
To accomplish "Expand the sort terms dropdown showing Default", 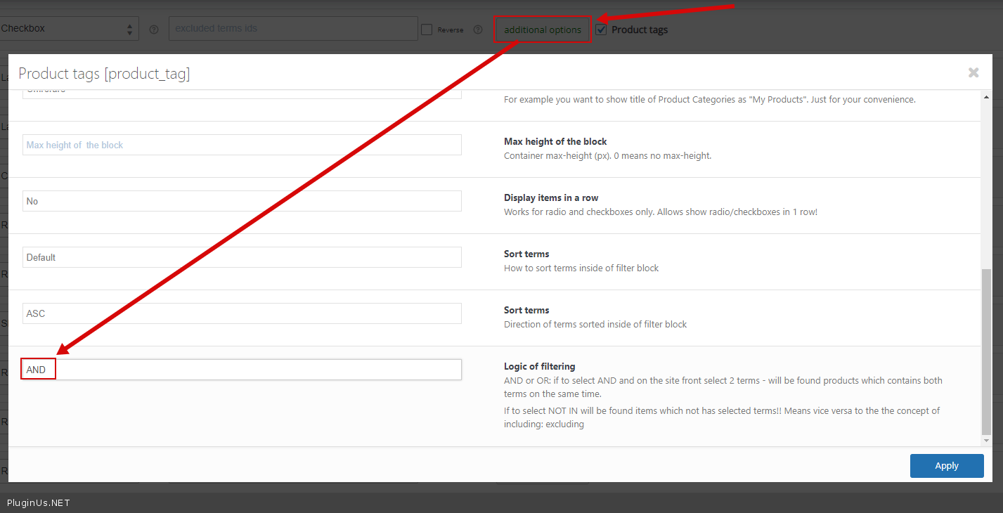I will click(x=242, y=257).
